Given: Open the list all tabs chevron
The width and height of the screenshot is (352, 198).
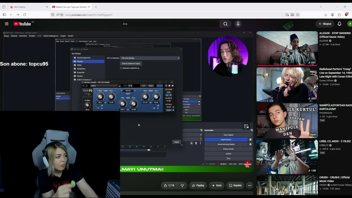Looking at the screenshot, I should 321,7.
